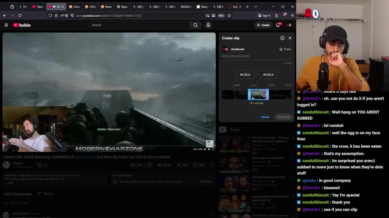Bookmark this page with the star icon
The height and width of the screenshot is (218, 389).
pos(229,15)
